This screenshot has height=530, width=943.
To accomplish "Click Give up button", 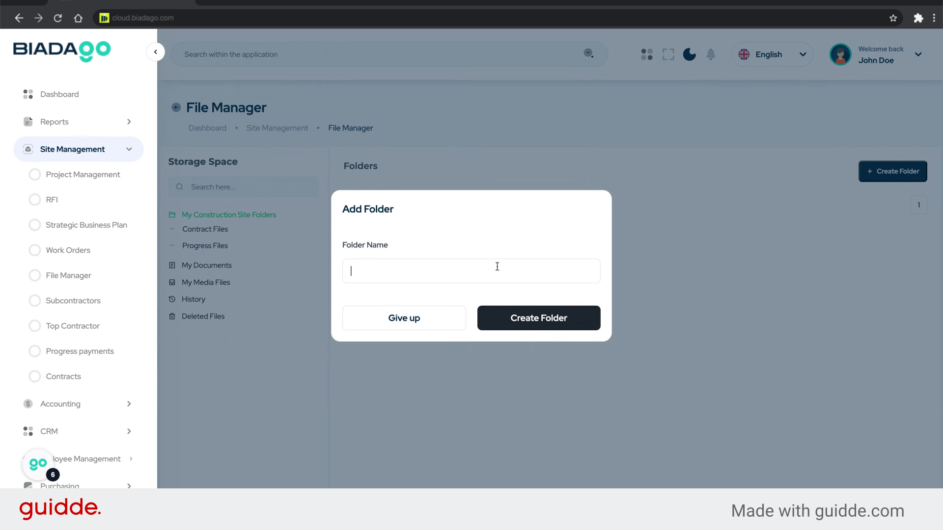I will tap(404, 318).
